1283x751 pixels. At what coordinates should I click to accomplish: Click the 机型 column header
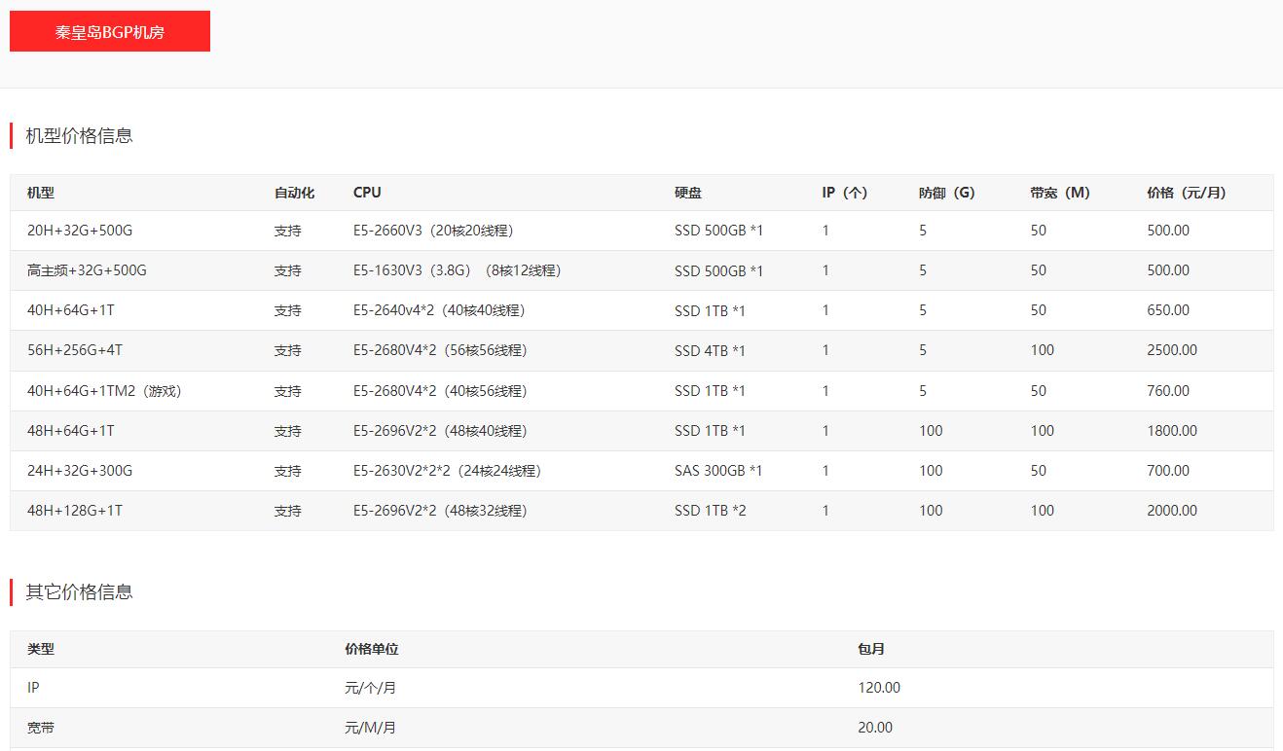[x=41, y=193]
